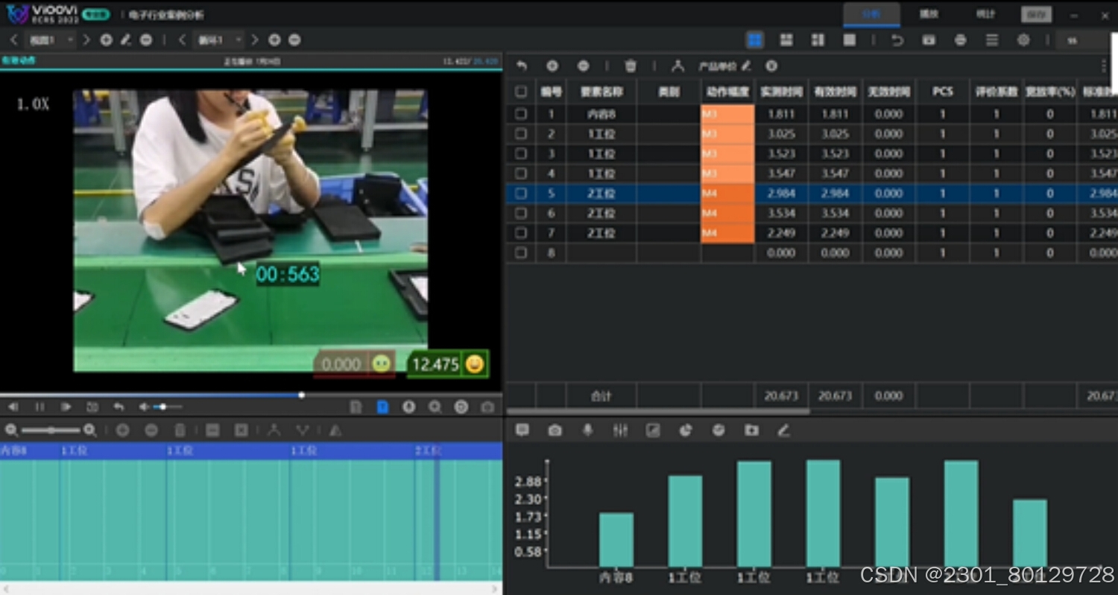Click the snapshot camera icon under the video
Viewport: 1118px width, 595px height.
click(x=487, y=407)
